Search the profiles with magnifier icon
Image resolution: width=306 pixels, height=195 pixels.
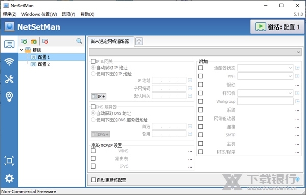79,41
